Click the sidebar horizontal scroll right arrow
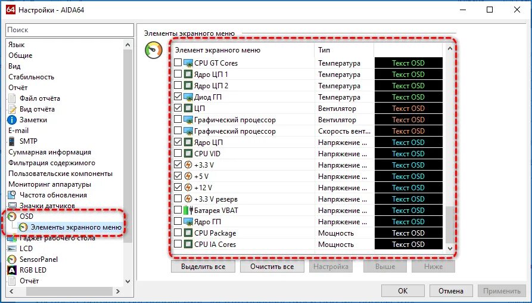532x303 pixels. (x=118, y=292)
